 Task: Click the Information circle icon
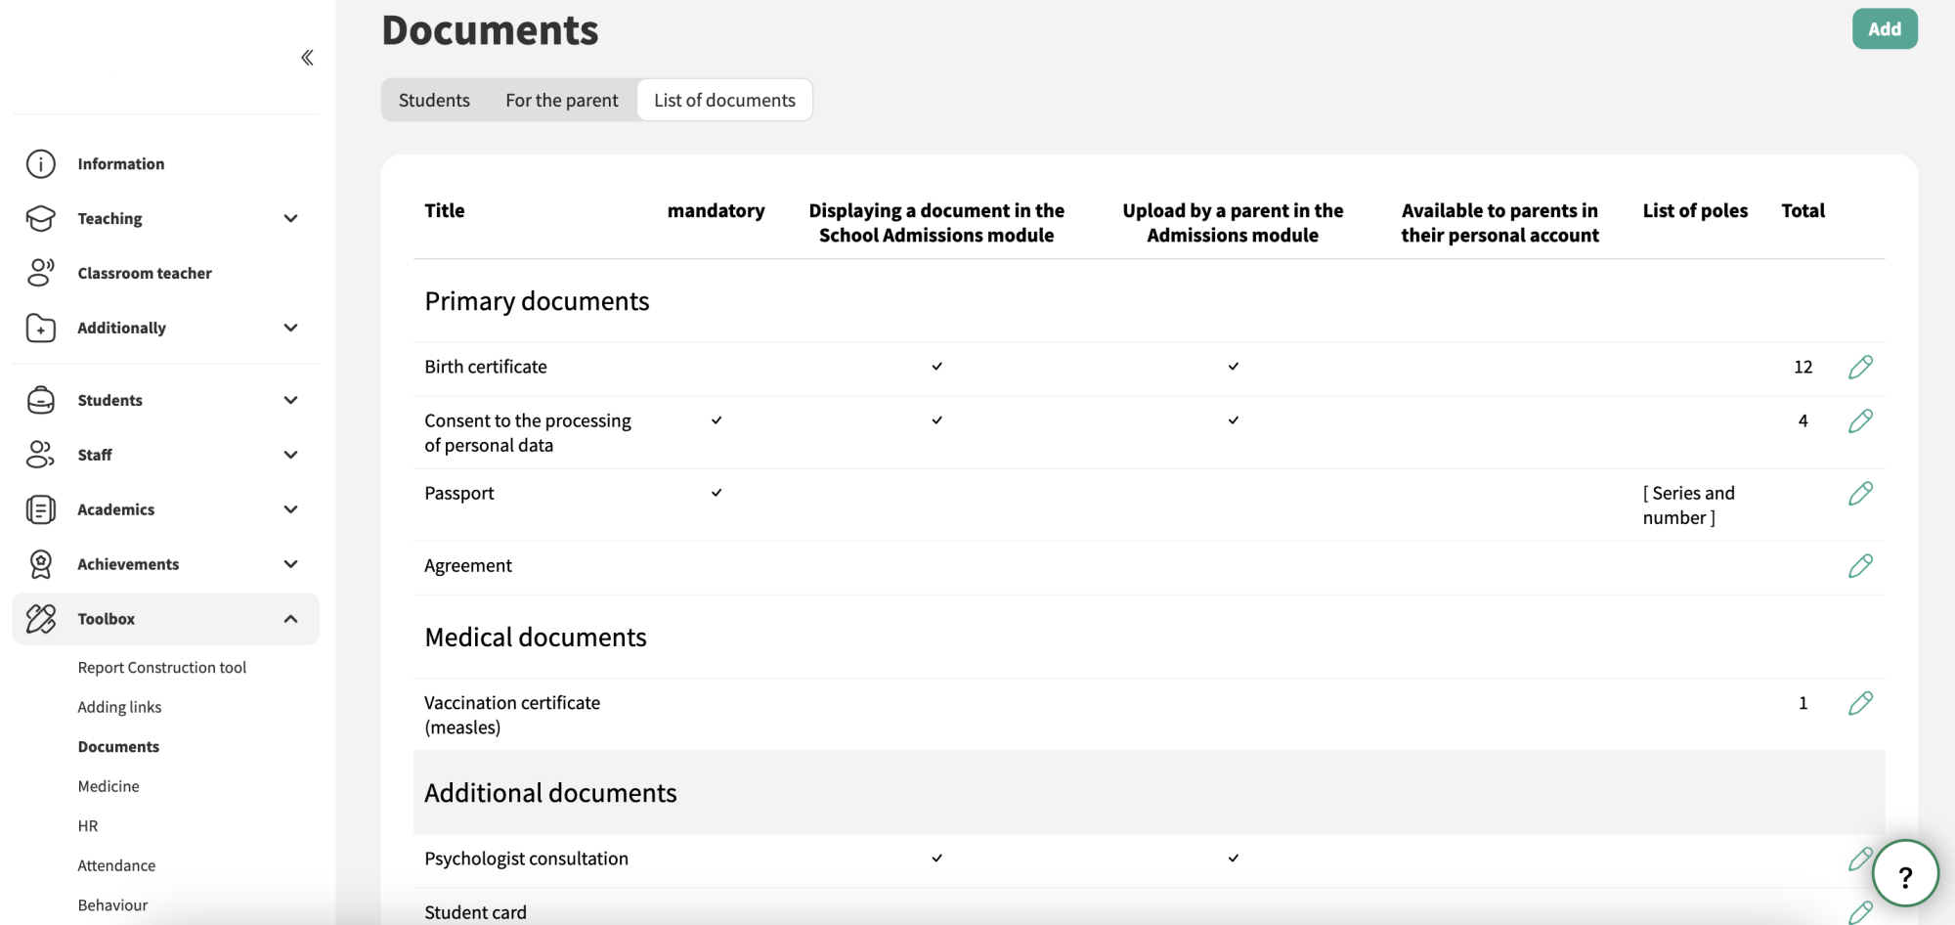pyautogui.click(x=41, y=163)
